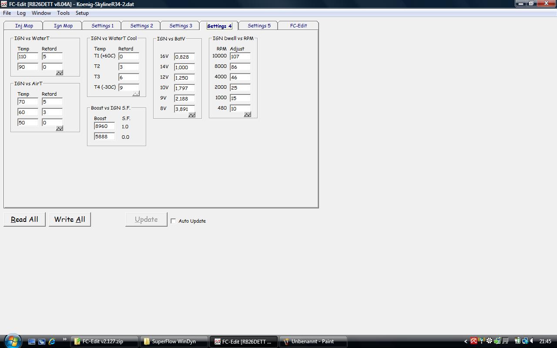
Task: Click the Avira umbrella tray icon
Action: tap(473, 341)
